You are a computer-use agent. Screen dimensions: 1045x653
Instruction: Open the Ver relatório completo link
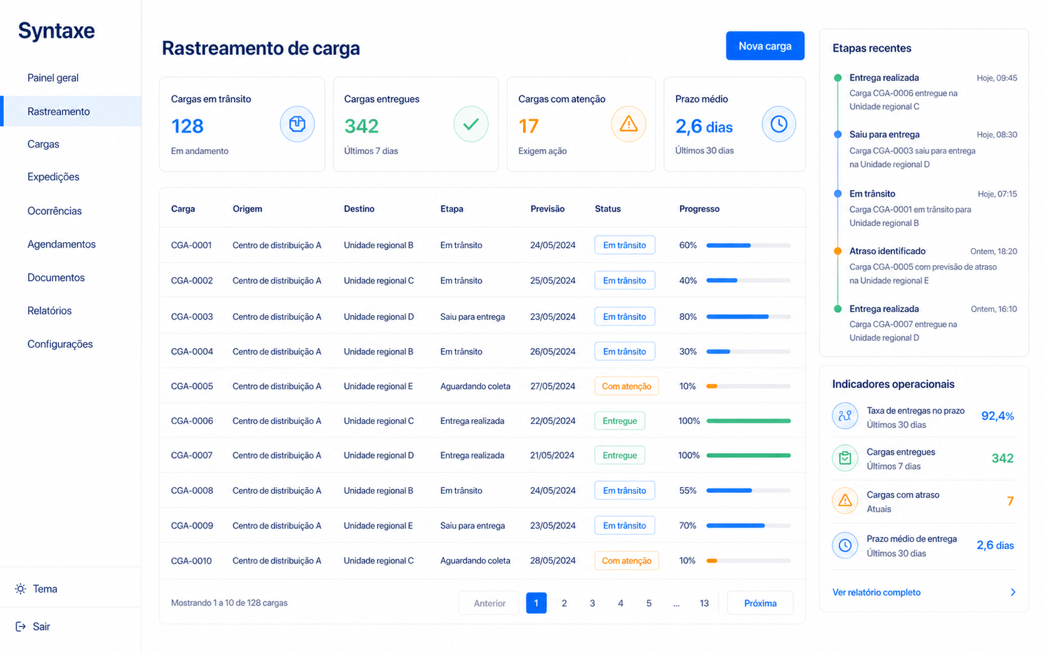tap(876, 592)
